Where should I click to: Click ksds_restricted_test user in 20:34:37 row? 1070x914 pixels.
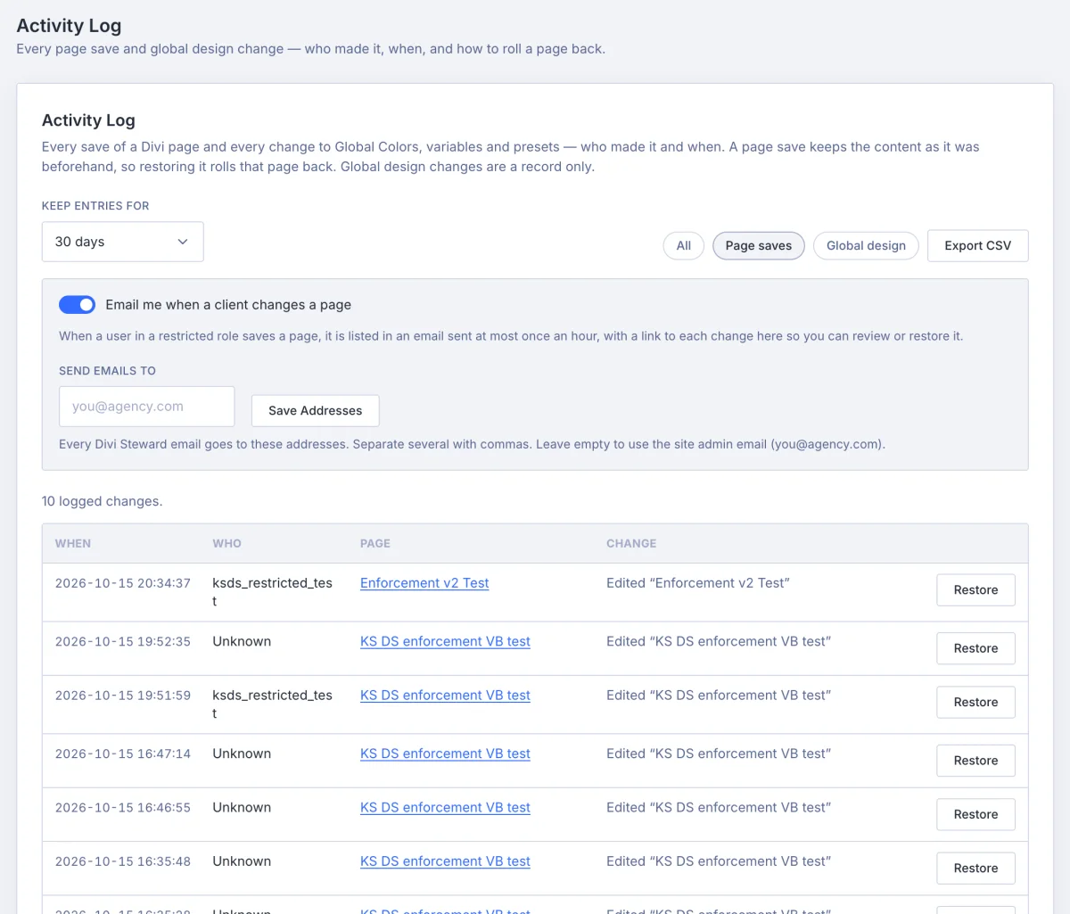(x=272, y=592)
